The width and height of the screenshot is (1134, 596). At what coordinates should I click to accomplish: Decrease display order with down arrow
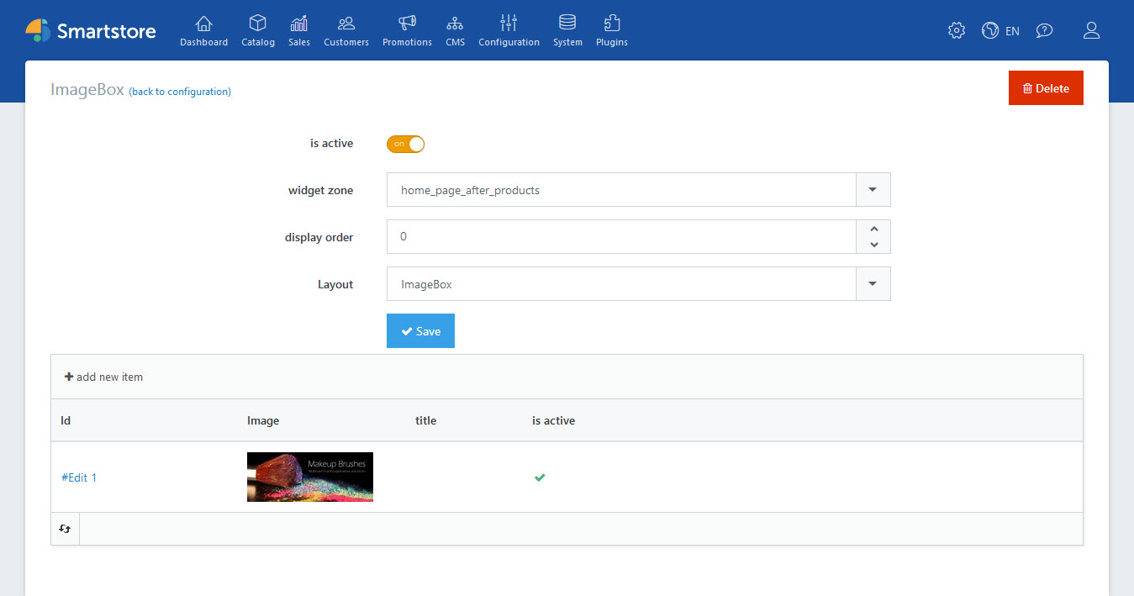point(873,245)
